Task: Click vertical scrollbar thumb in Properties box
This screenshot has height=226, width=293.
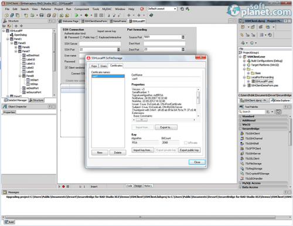Action: pyautogui.click(x=198, y=97)
